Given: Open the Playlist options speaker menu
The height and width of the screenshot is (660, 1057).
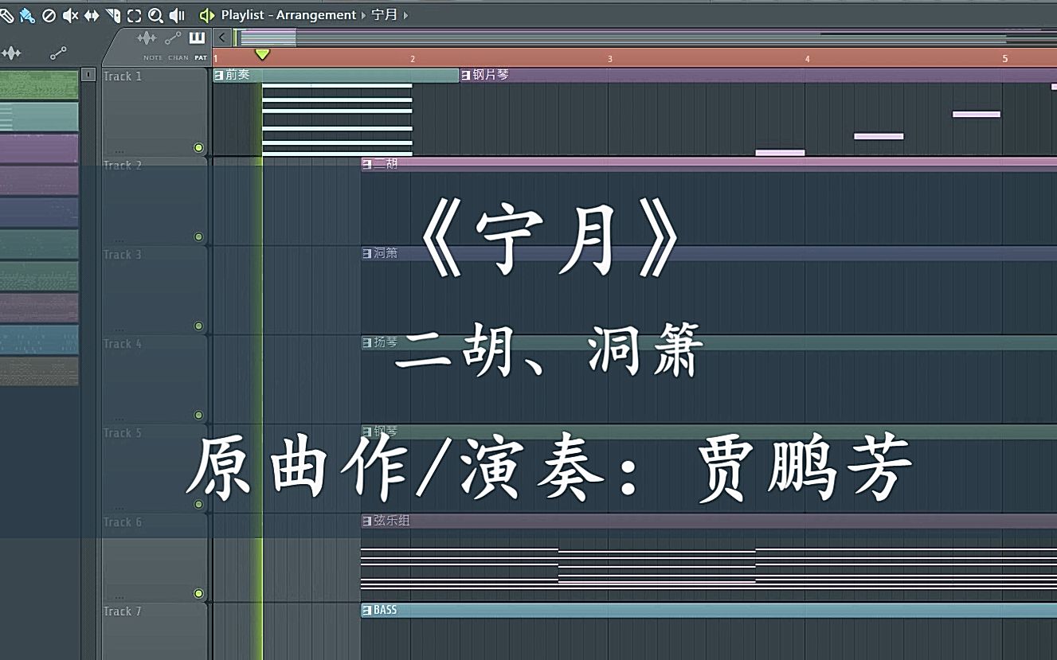Looking at the screenshot, I should [x=207, y=15].
